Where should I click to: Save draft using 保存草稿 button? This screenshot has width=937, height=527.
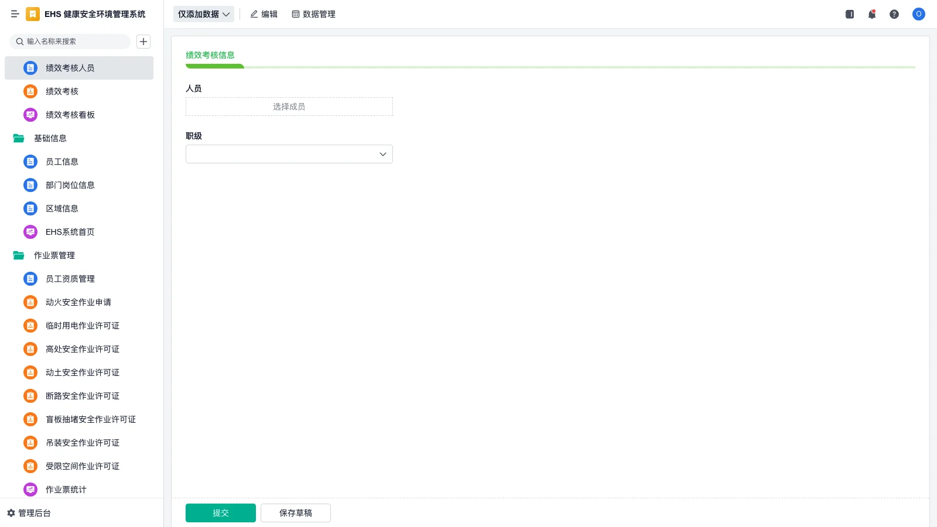point(295,512)
